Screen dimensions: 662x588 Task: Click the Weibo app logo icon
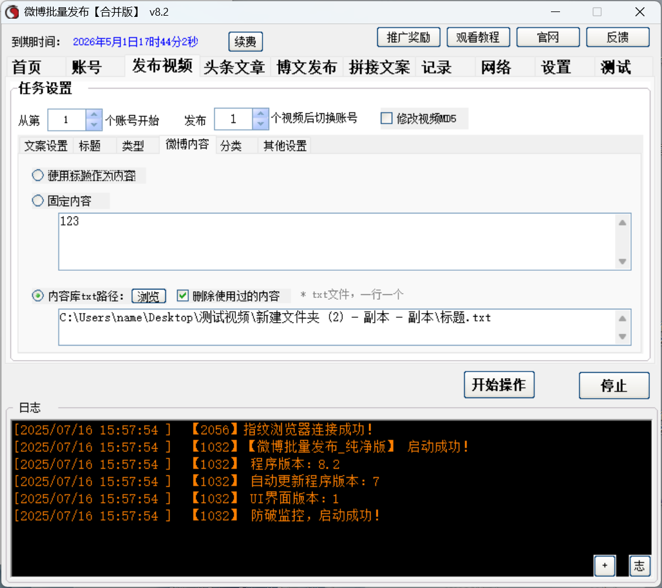pos(12,12)
